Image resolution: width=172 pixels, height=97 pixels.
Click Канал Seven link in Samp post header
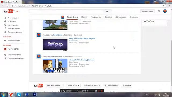click(x=58, y=35)
